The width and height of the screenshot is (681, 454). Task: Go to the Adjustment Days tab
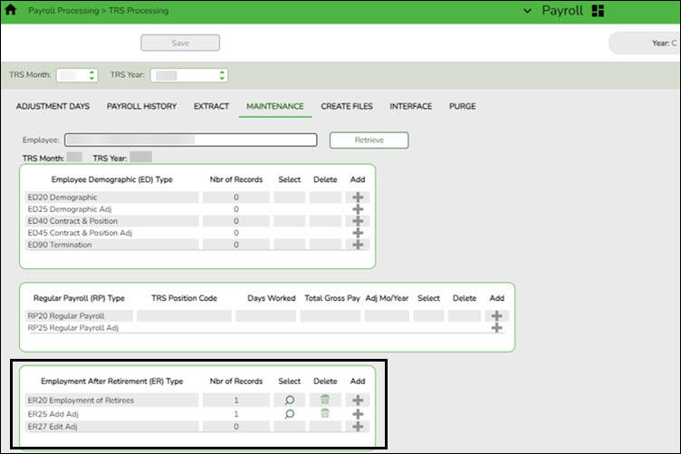53,106
